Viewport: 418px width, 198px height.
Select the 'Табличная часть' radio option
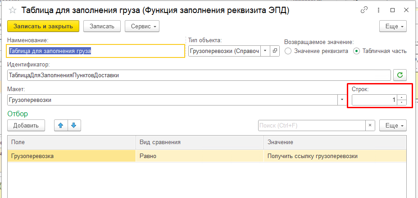pyautogui.click(x=380, y=51)
